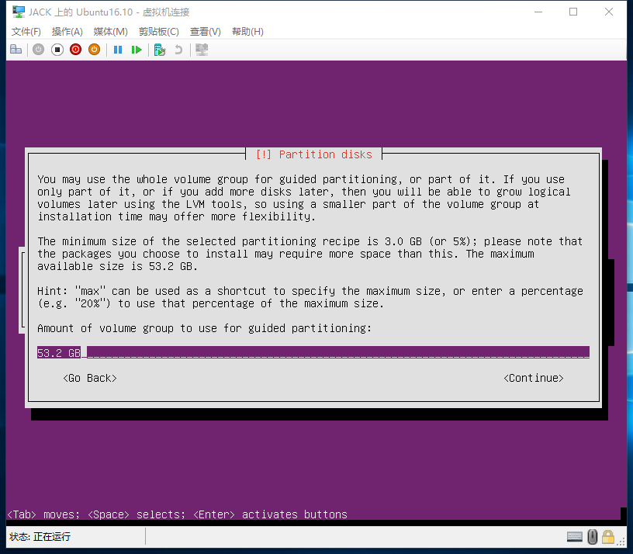Pause the virtual machine
Viewport: 633px width, 554px height.
coord(118,50)
